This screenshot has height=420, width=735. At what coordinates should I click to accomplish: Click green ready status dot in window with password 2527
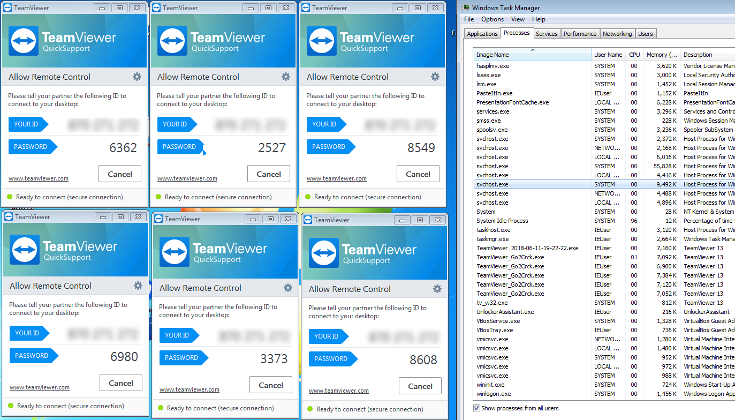click(158, 197)
